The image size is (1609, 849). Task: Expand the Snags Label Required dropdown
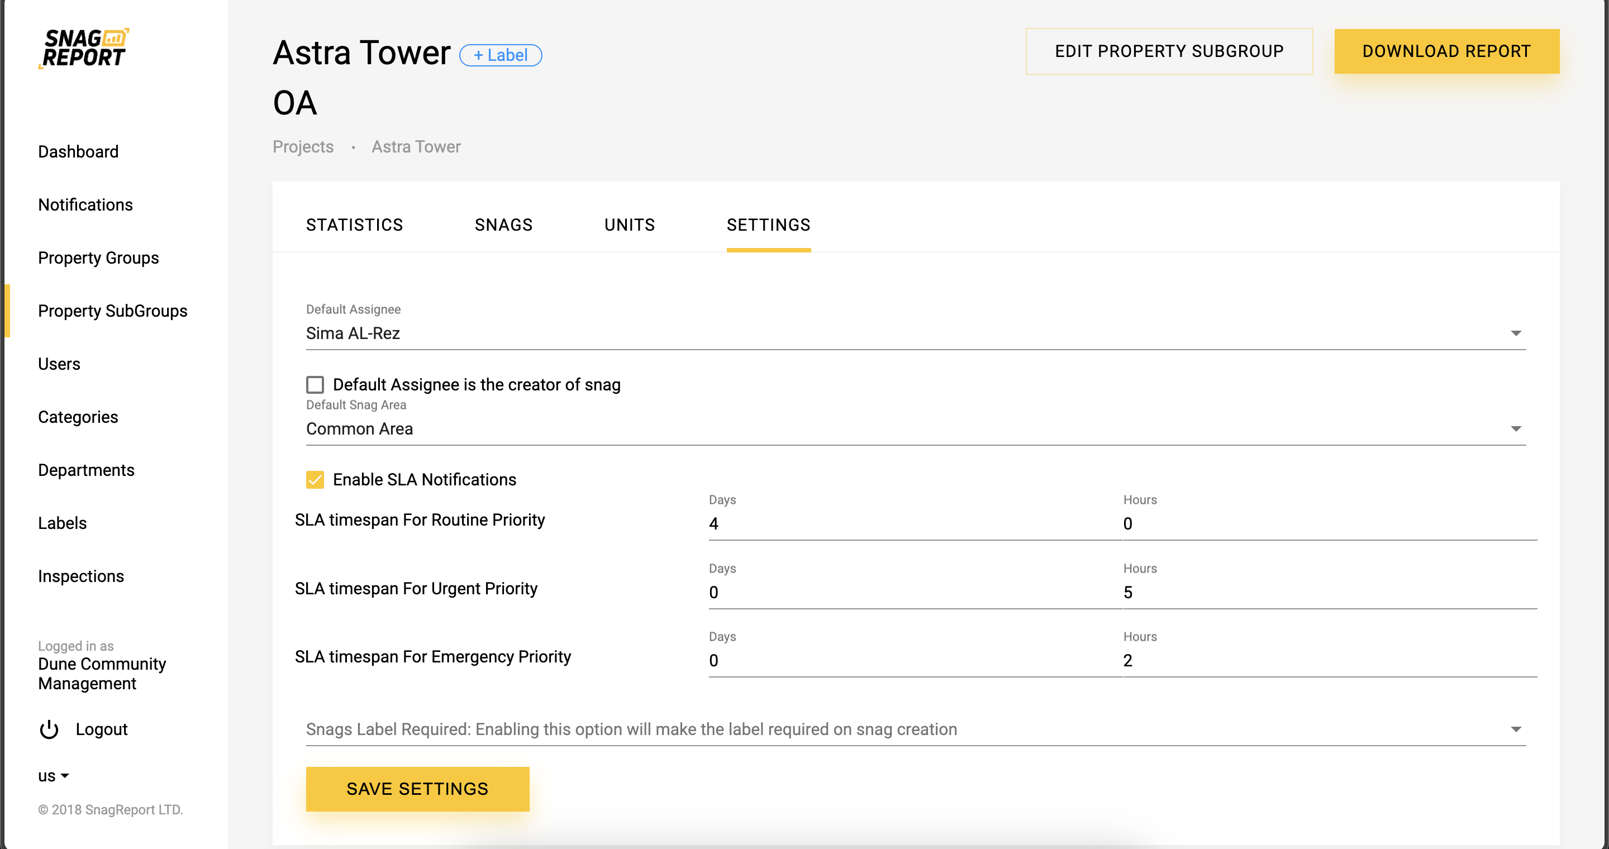click(x=1515, y=729)
